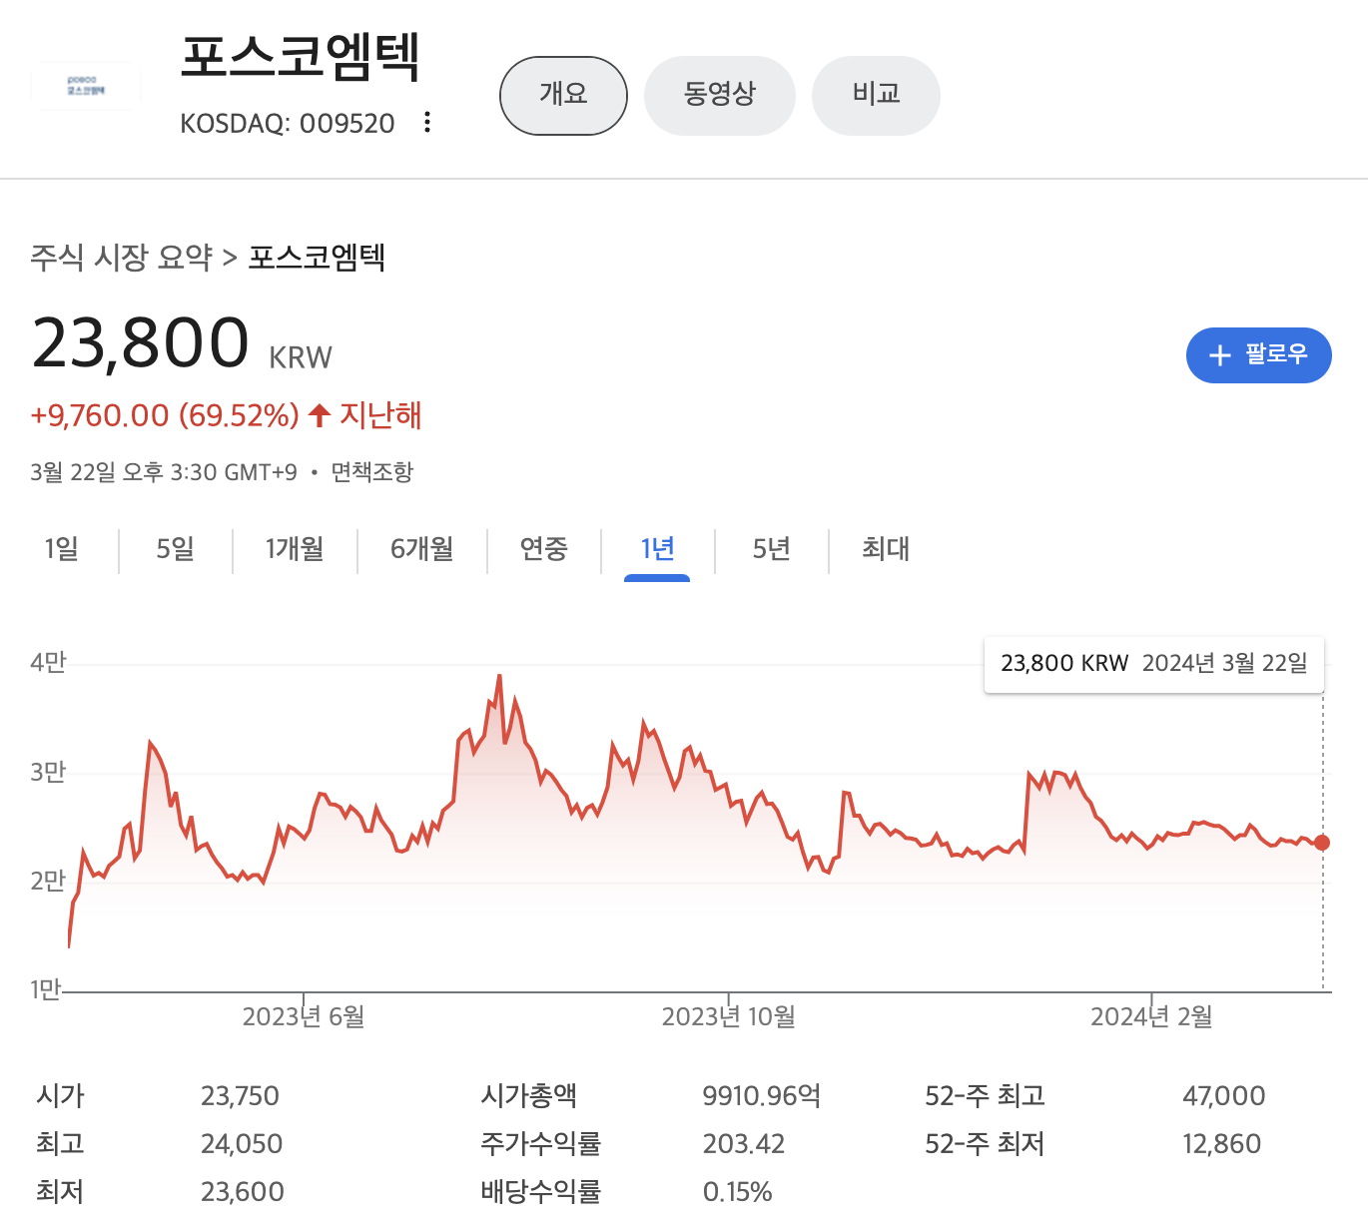Switch chart to 1일 range
This screenshot has width=1368, height=1226.
(61, 549)
